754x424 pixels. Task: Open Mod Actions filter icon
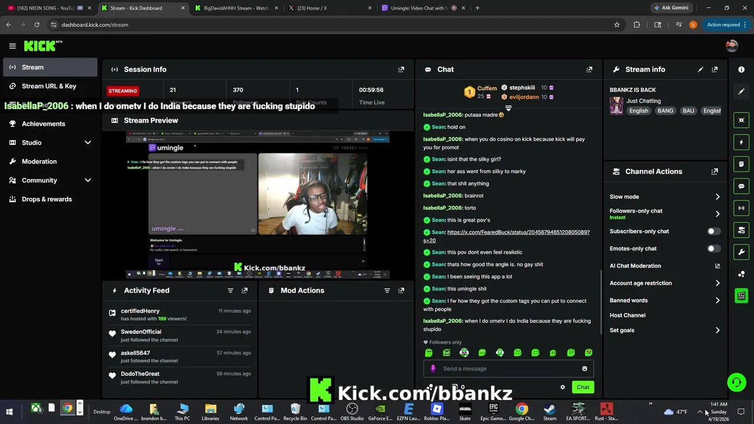point(387,290)
